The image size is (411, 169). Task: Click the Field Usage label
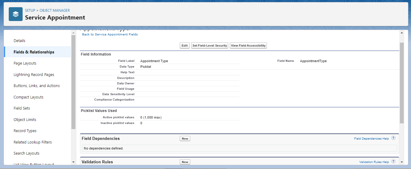coord(126,89)
